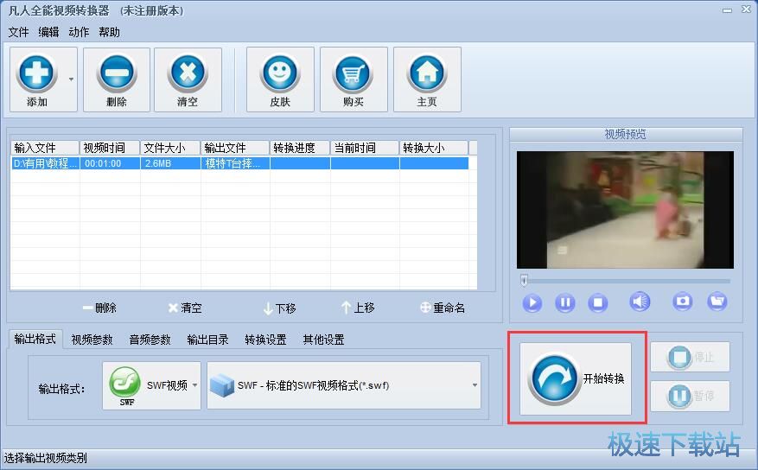Click the video preview seek slider
The image size is (758, 470).
[626, 281]
